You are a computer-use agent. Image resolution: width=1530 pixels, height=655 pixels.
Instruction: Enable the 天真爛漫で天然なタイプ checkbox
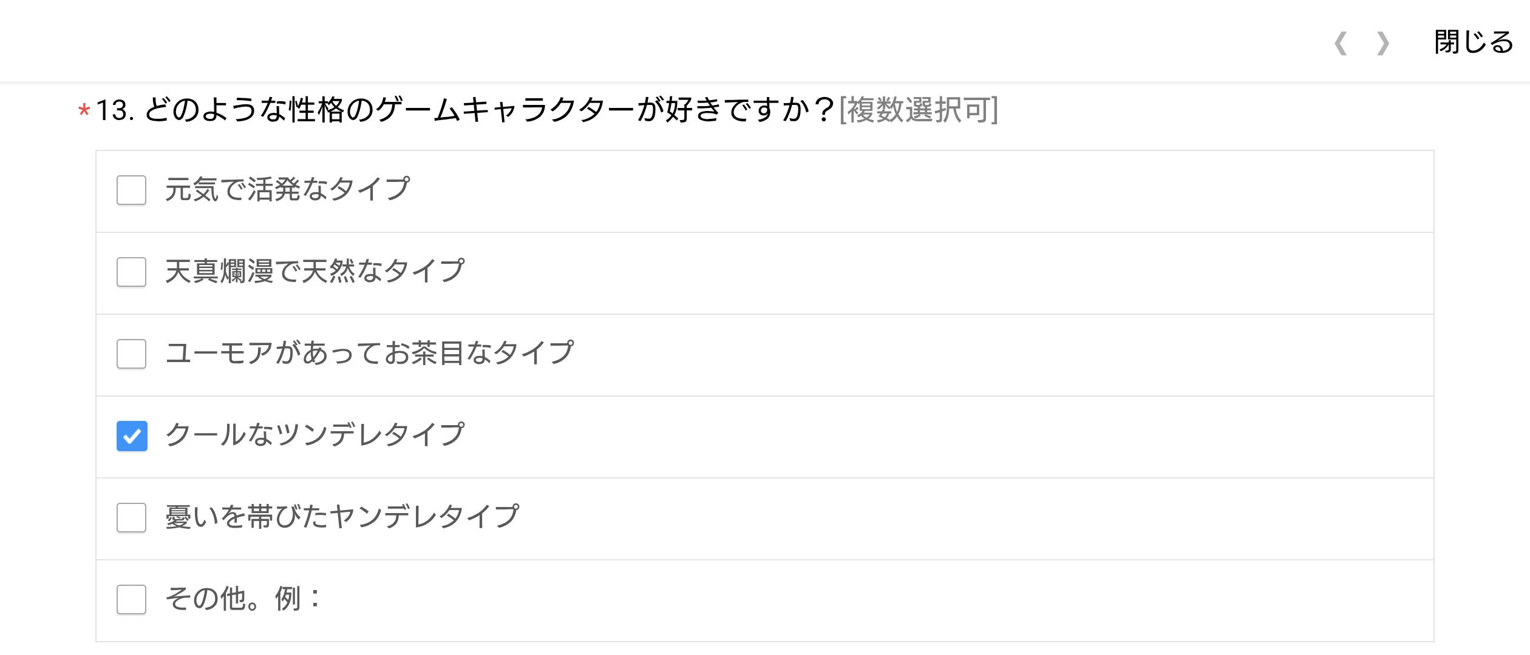point(131,272)
